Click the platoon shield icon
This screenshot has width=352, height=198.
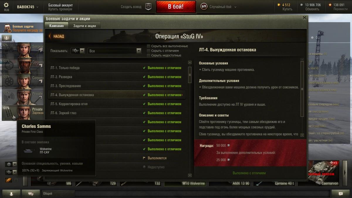pos(148,7)
